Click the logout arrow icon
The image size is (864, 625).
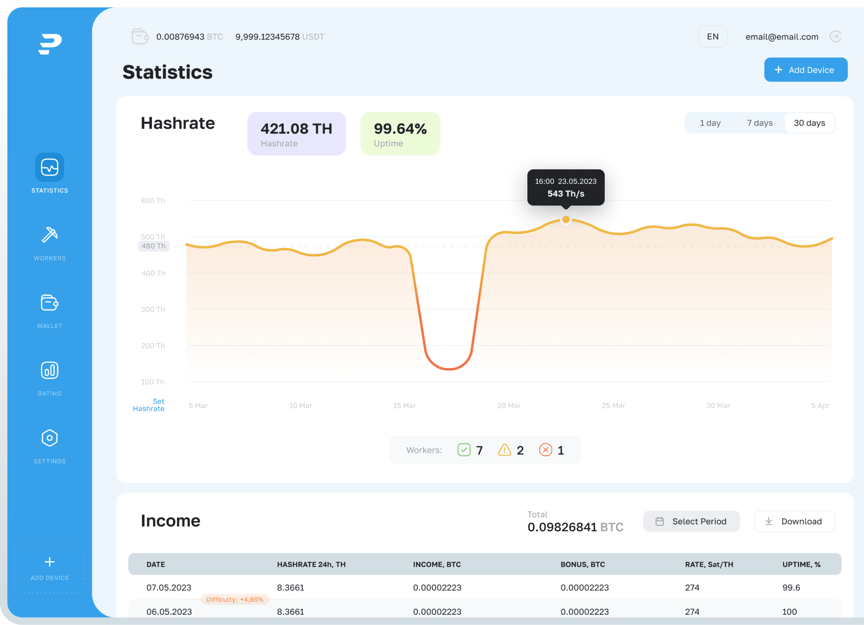coord(835,37)
